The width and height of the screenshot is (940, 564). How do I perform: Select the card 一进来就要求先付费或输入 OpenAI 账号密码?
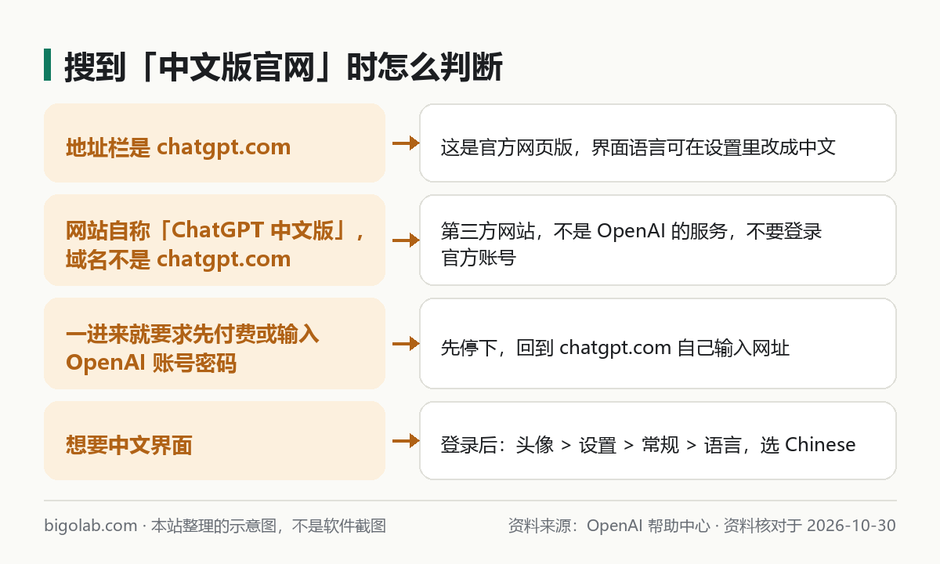[x=215, y=344]
